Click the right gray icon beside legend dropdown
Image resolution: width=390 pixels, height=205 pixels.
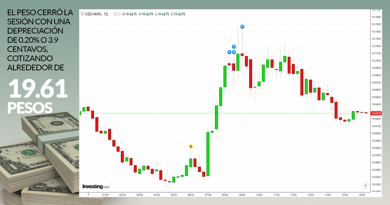click(119, 14)
